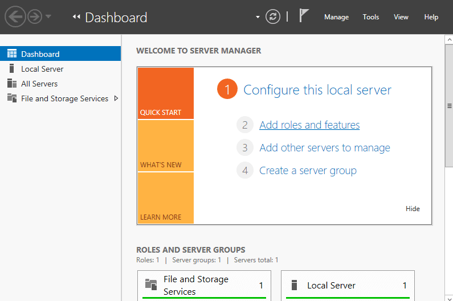453x301 pixels.
Task: Click Add roles and features link
Action: 309,125
